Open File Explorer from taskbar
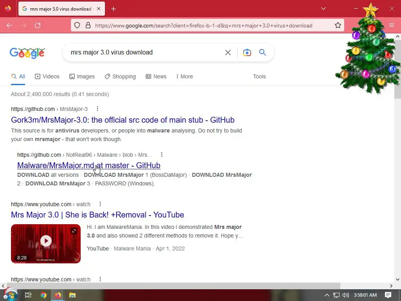This screenshot has width=401, height=301. 72,295
